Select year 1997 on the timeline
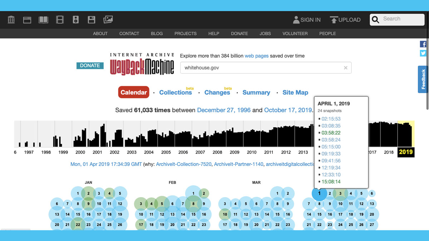The width and height of the screenshot is (429, 241). click(x=29, y=152)
